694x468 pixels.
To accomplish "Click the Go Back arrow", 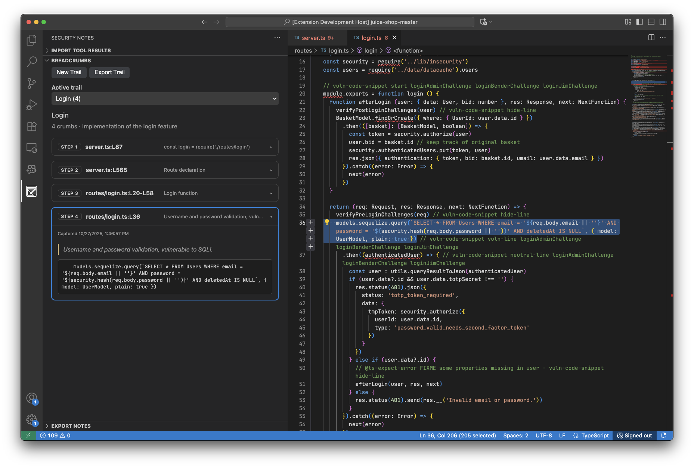I will coord(204,22).
